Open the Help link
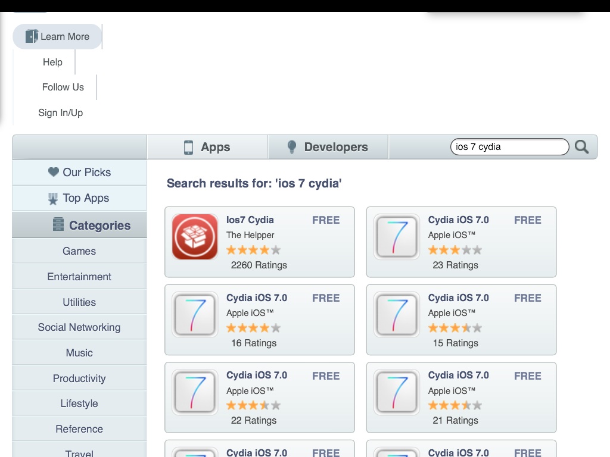Image resolution: width=610 pixels, height=457 pixels. click(52, 62)
